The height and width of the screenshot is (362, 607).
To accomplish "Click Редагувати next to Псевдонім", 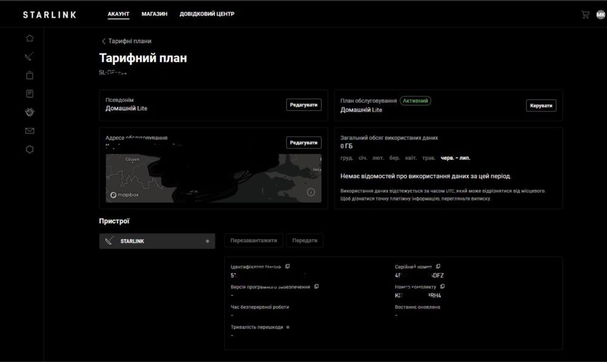I will point(304,105).
